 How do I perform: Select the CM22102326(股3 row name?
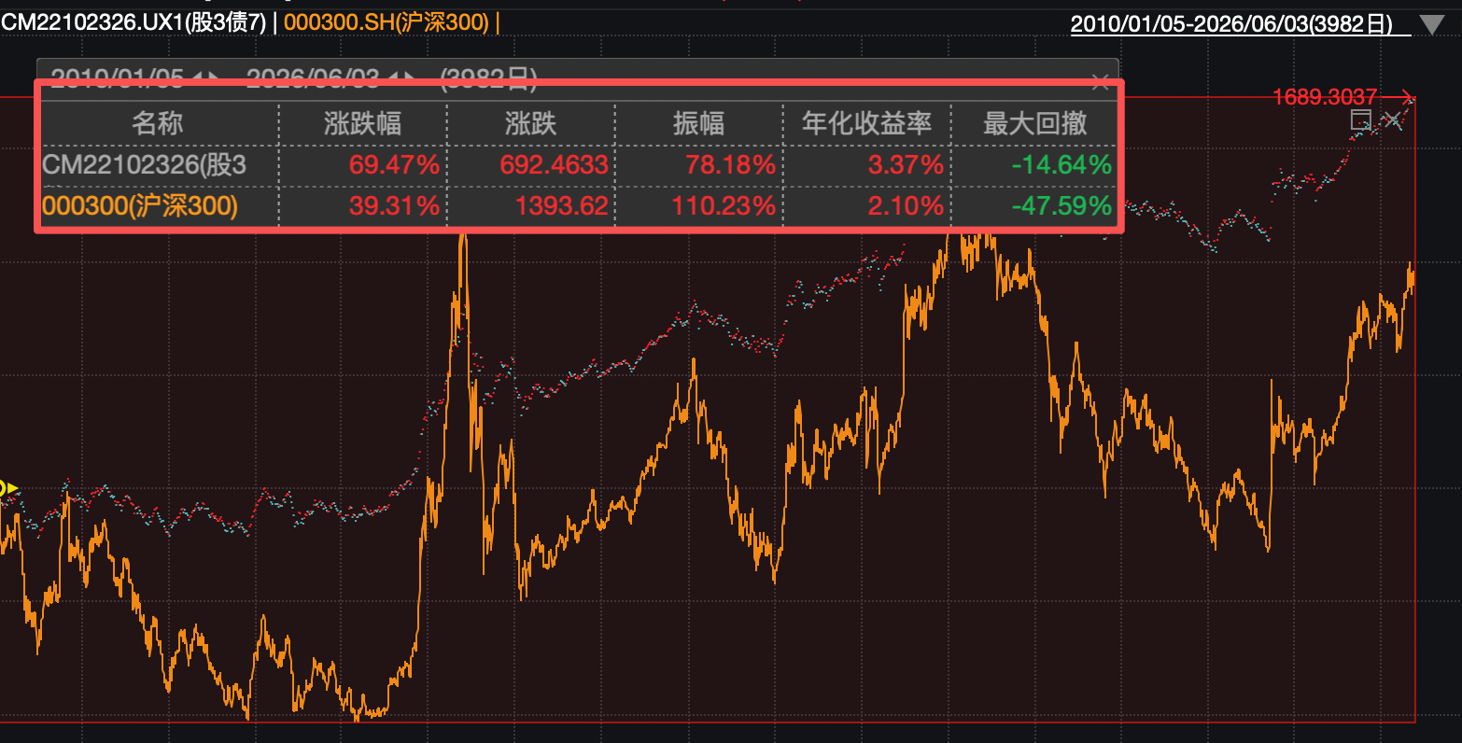(x=145, y=165)
